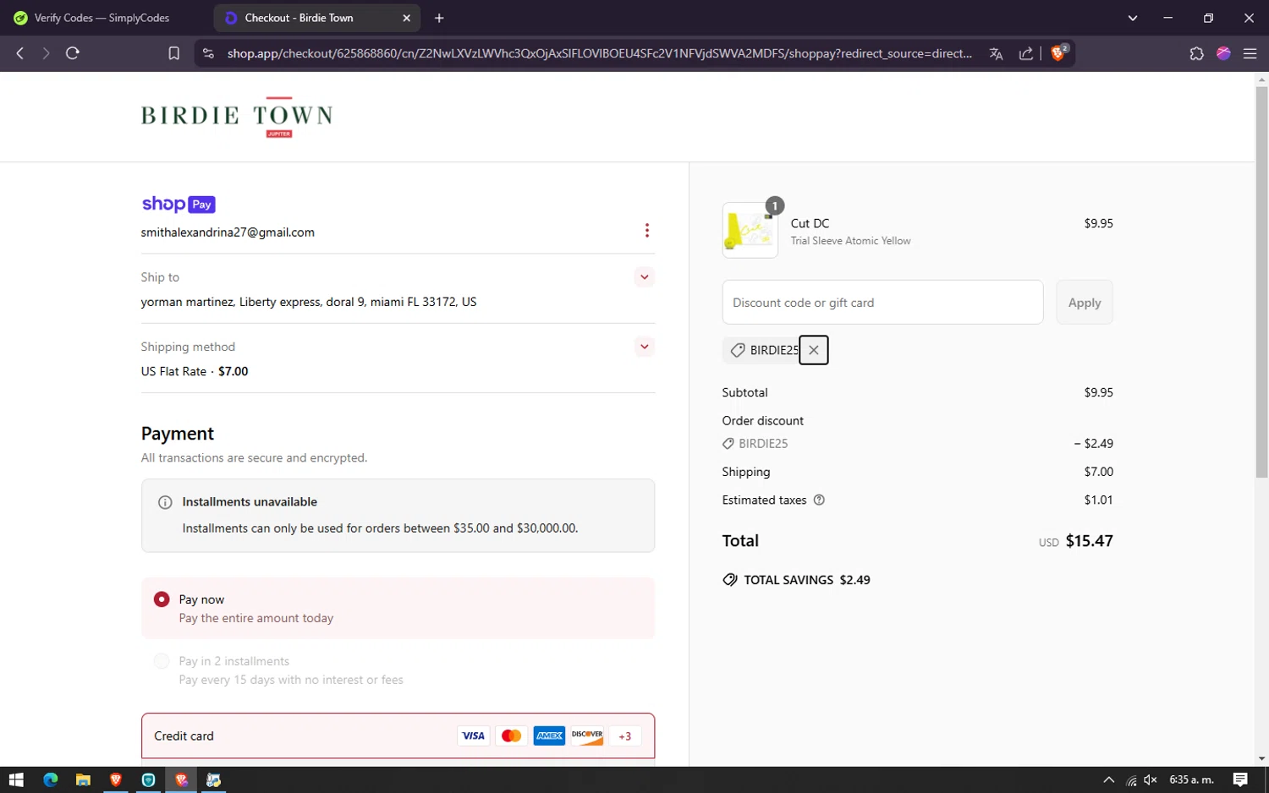Reload the current page
The height and width of the screenshot is (793, 1269).
[x=73, y=53]
